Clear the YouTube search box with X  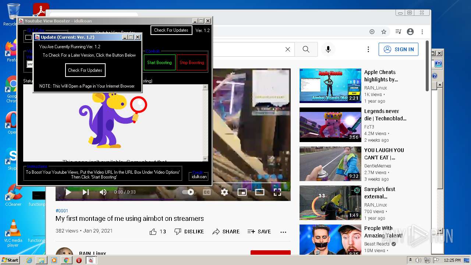288,49
